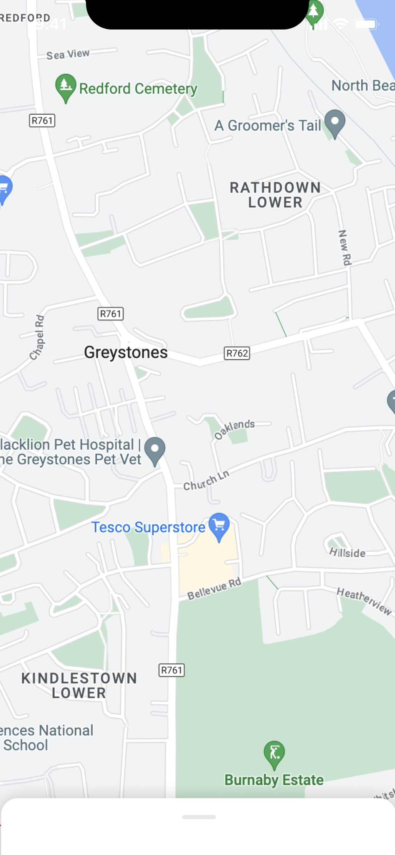395x855 pixels.
Task: Click the Tesco Superstore text label
Action: [x=148, y=527]
